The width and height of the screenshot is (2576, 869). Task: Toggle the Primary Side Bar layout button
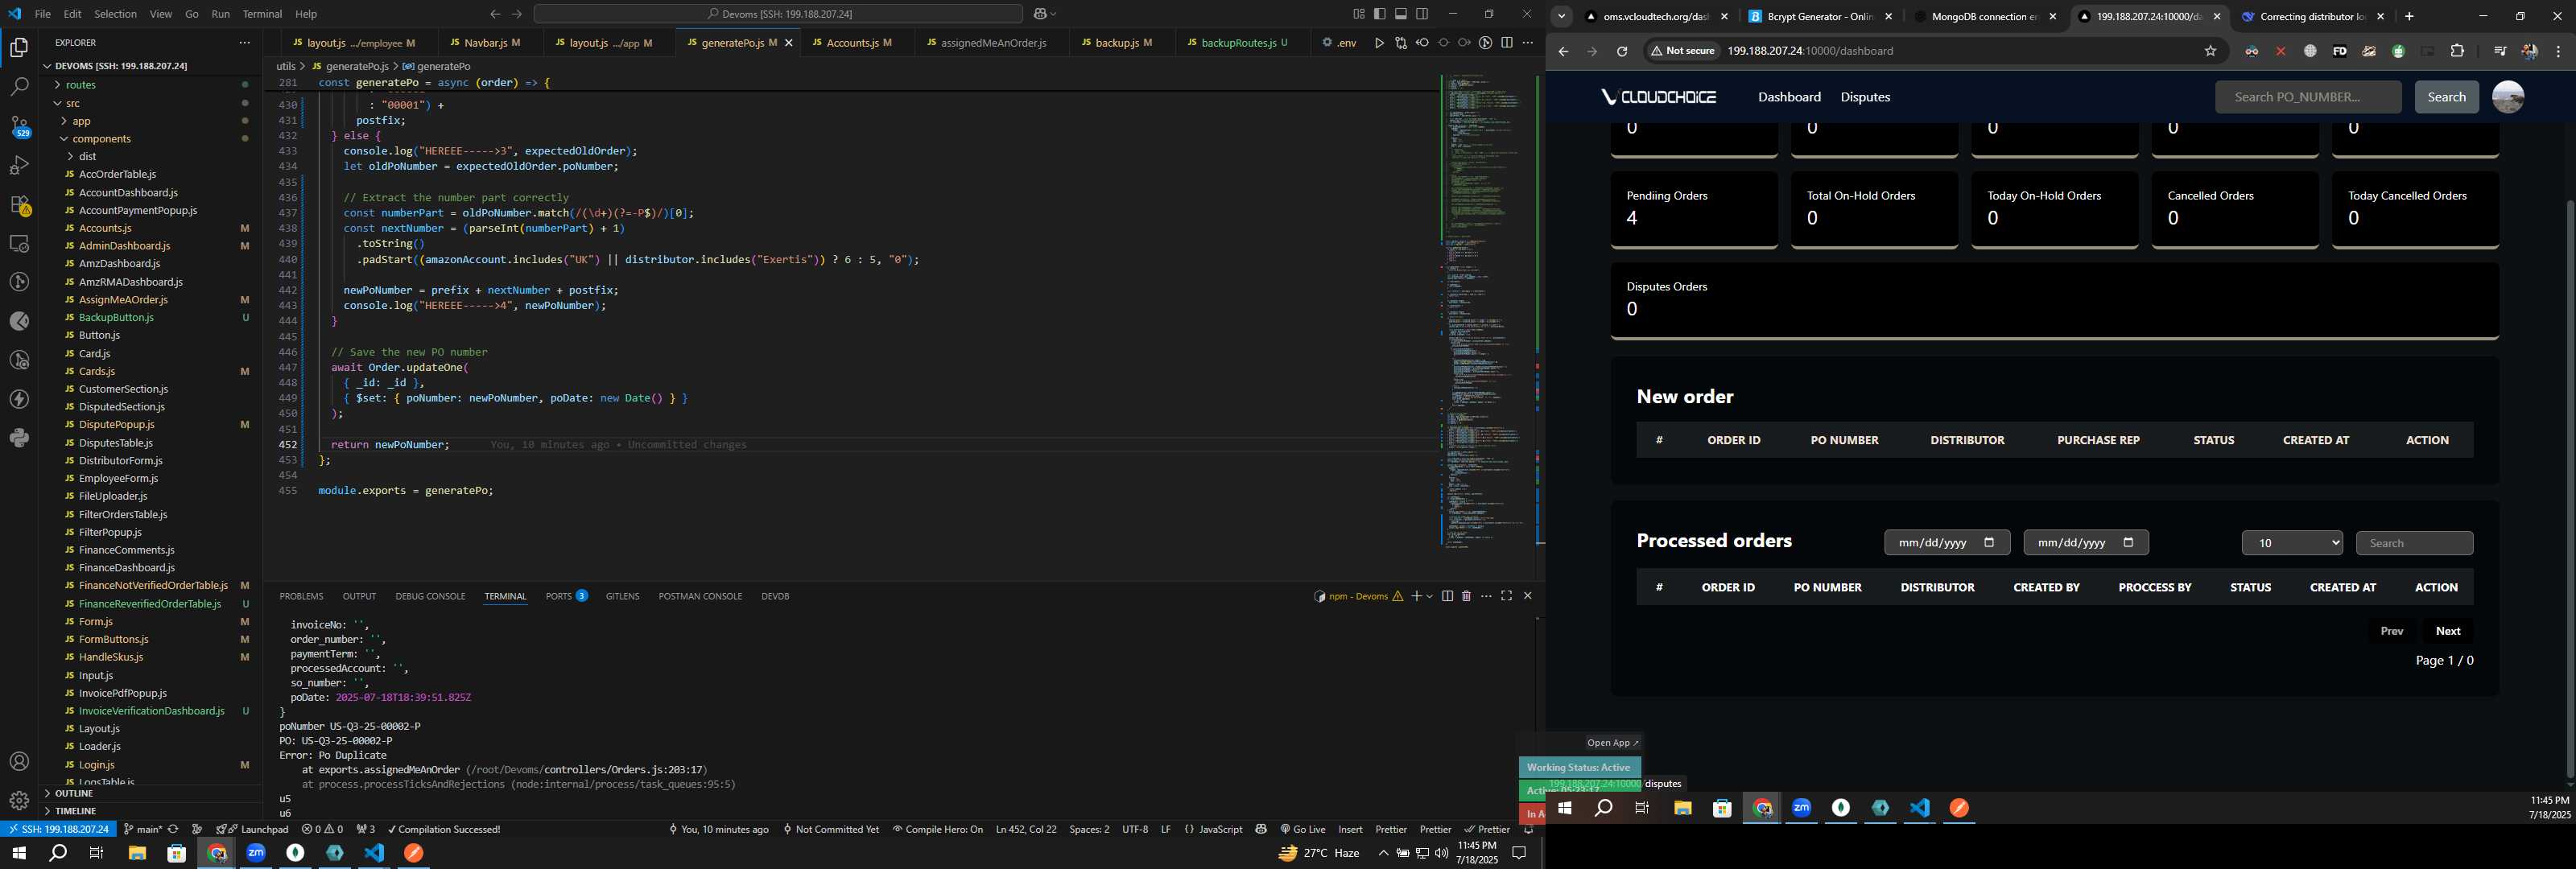[1380, 14]
